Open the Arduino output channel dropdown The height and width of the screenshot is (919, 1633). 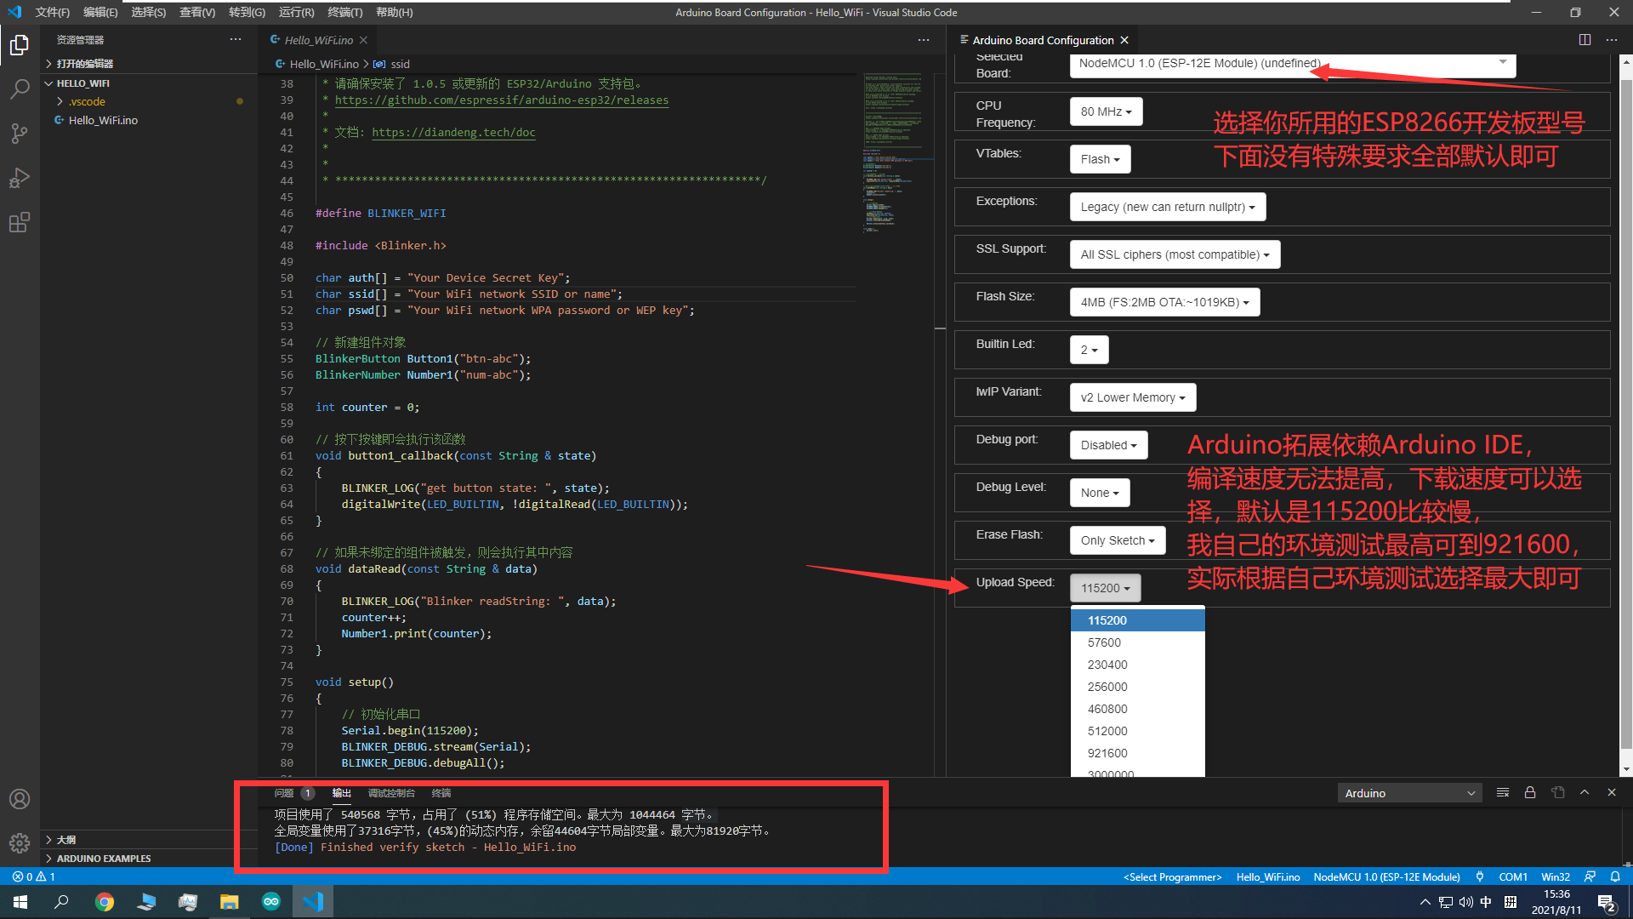[x=1409, y=793]
